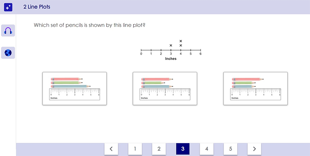This screenshot has height=156, width=310.
Task: Open question 2 in the pager
Action: point(159,149)
